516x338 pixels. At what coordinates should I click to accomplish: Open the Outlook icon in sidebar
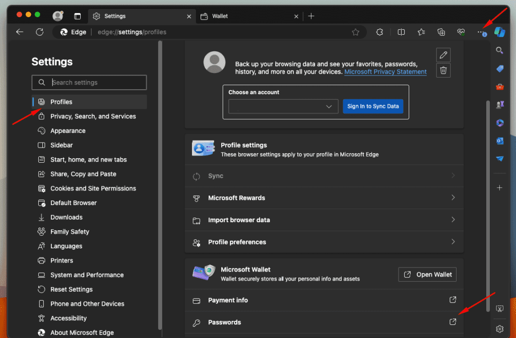(x=499, y=141)
